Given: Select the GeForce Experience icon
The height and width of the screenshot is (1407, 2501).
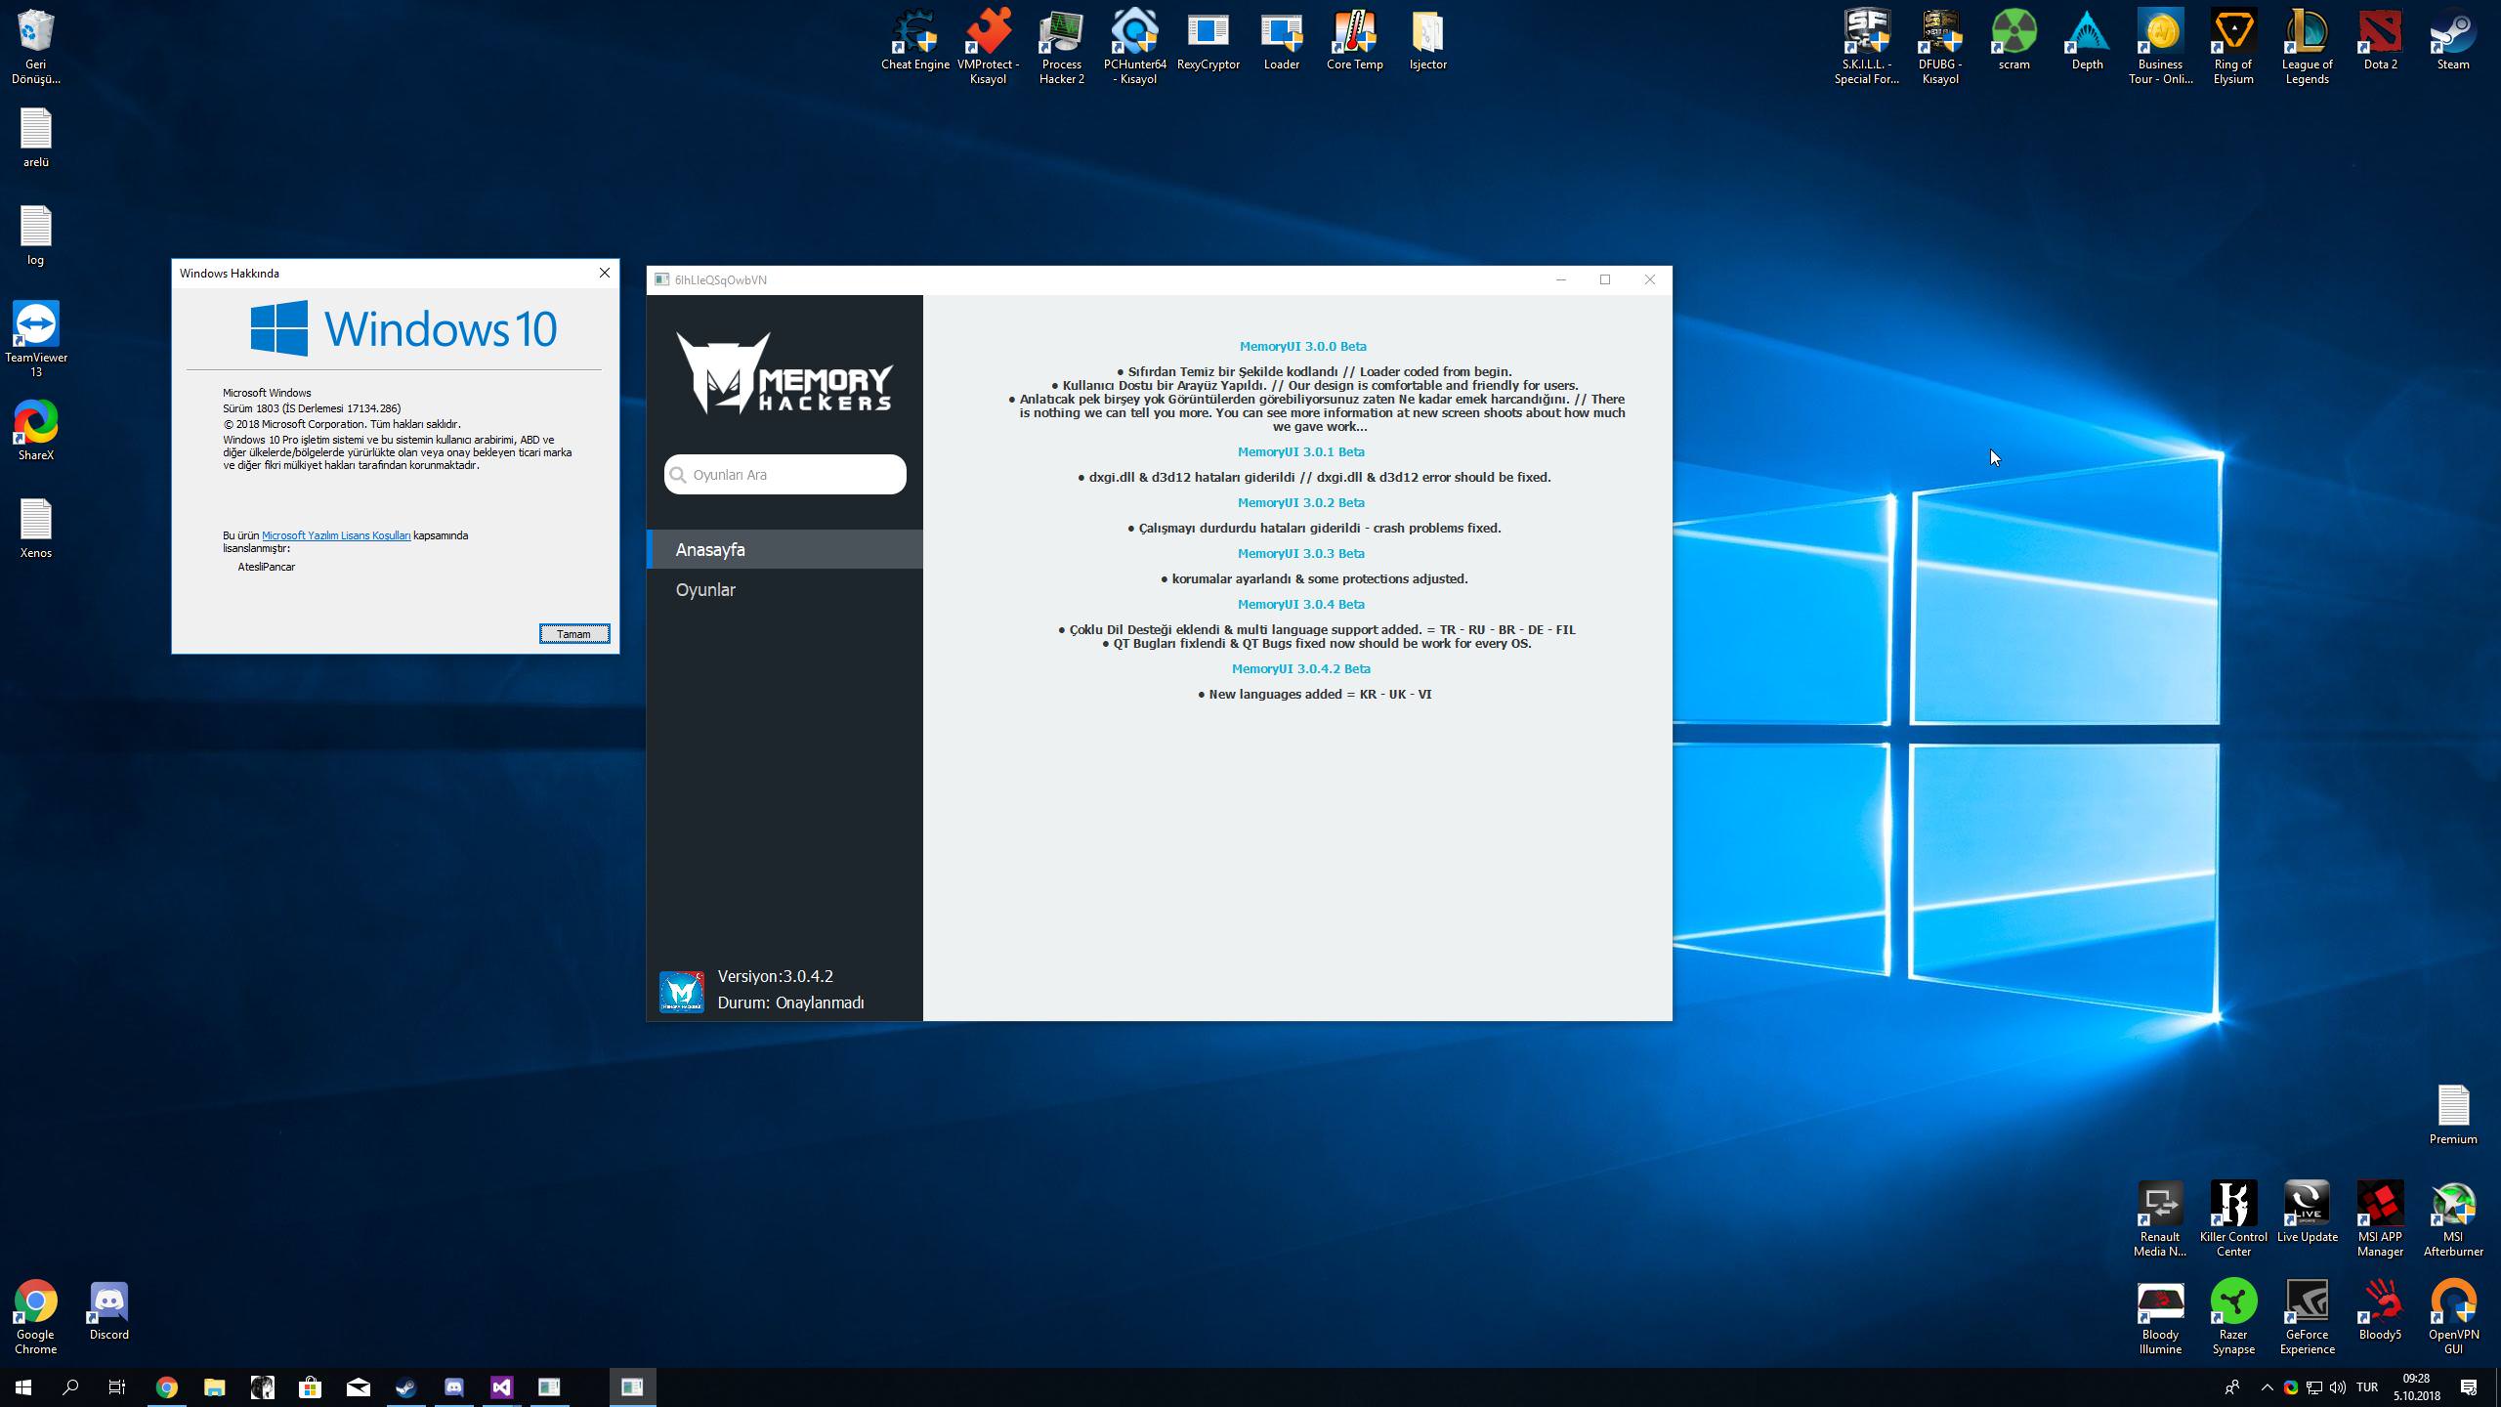Looking at the screenshot, I should coord(2307,1316).
